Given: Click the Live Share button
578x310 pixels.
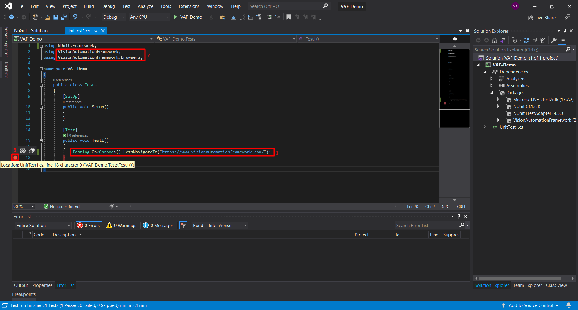Looking at the screenshot, I should pyautogui.click(x=542, y=17).
